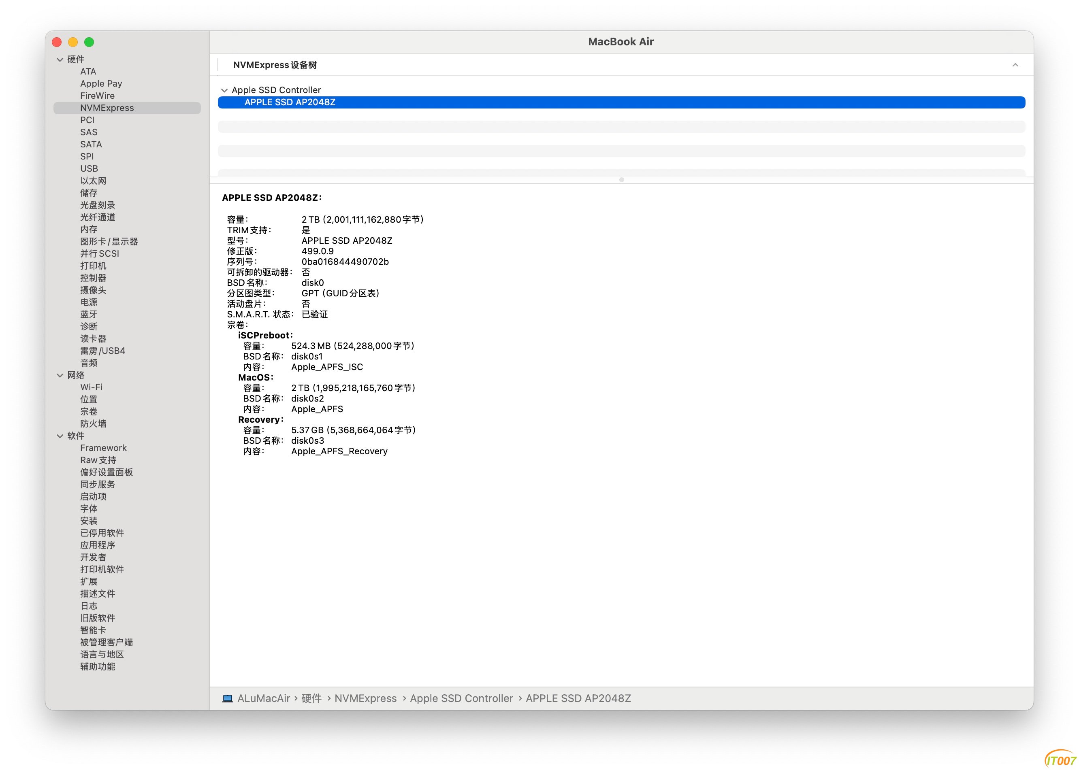
Task: Open 电源 hardware category
Action: pos(89,302)
